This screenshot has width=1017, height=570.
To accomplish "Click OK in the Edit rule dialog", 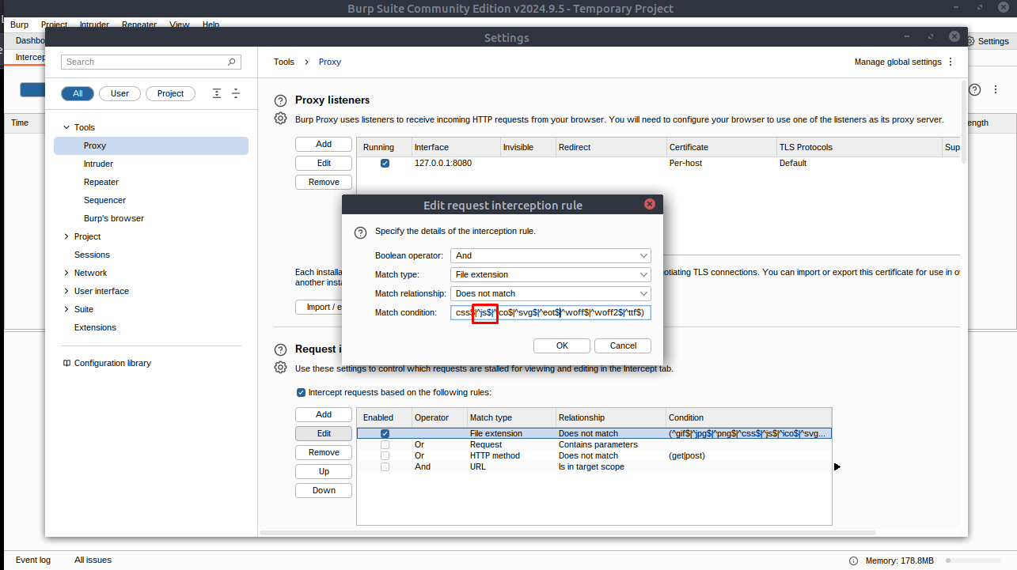I will [562, 345].
